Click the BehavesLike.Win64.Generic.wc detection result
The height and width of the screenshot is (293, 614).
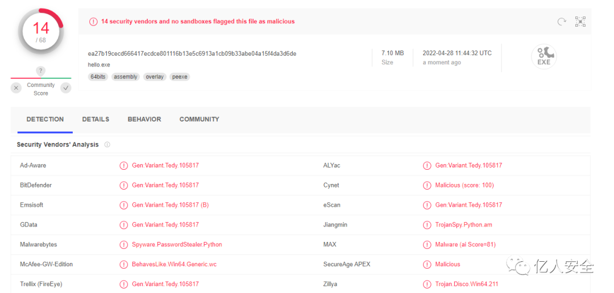175,265
